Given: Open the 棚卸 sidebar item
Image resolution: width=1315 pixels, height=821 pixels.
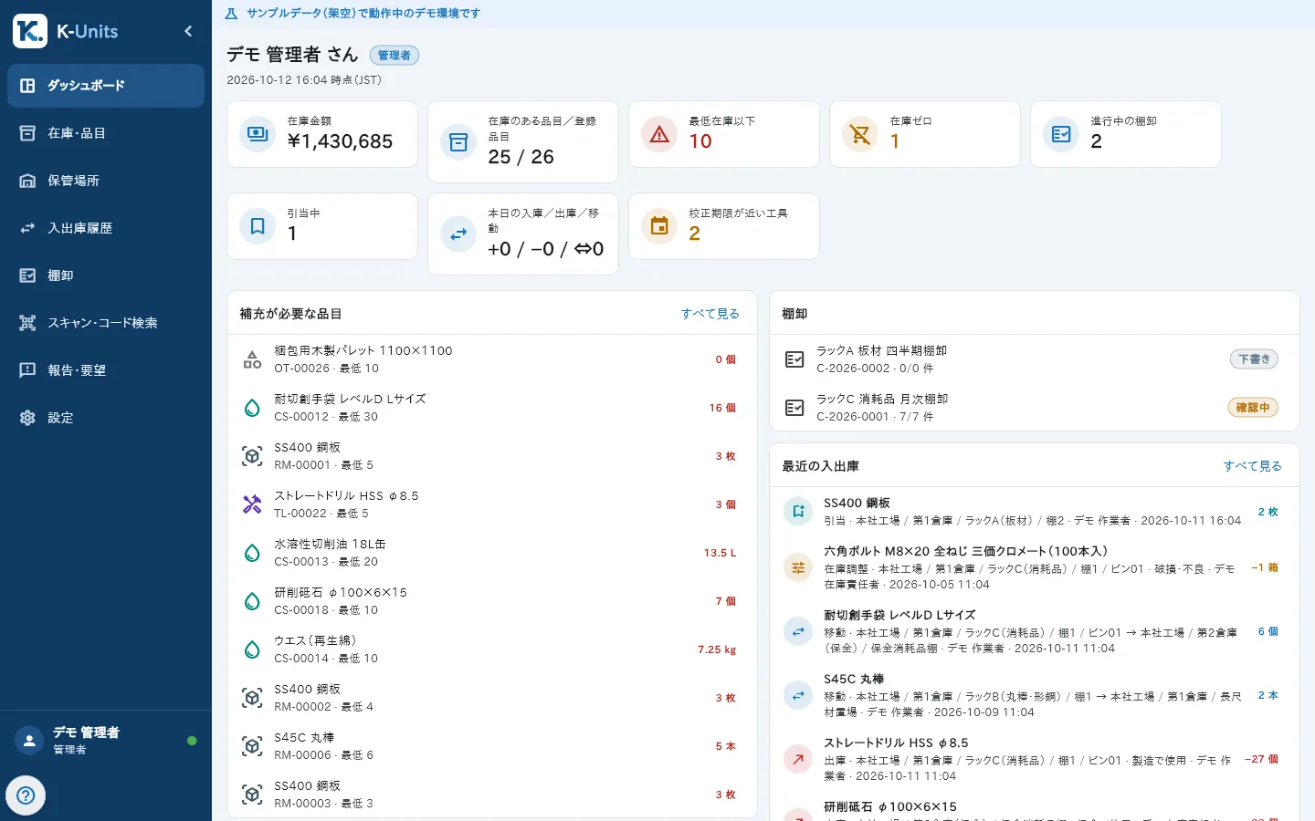Looking at the screenshot, I should [106, 275].
